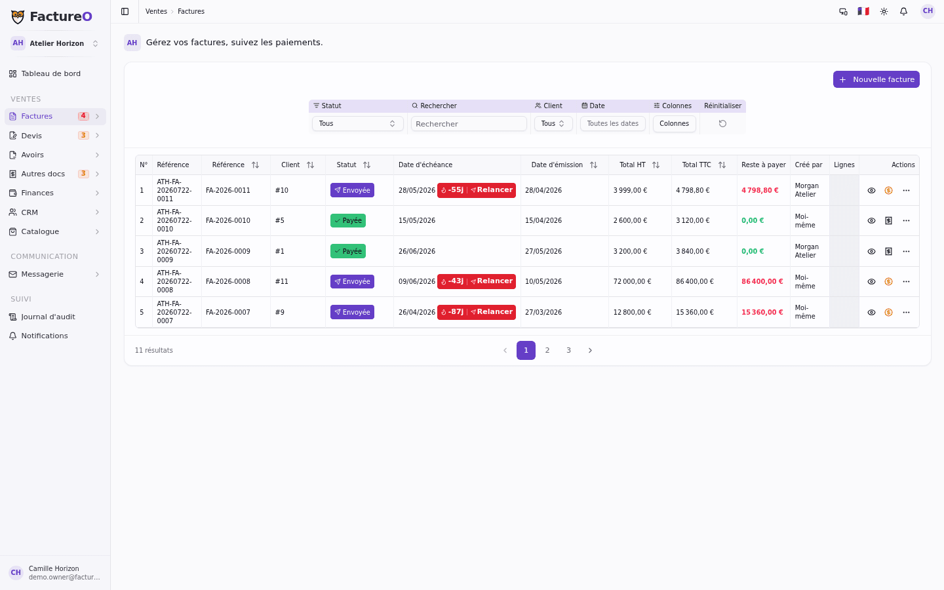944x590 pixels.
Task: Click the reset filters refresh icon
Action: coord(722,123)
